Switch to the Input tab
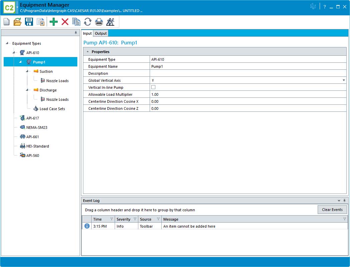 (87, 33)
